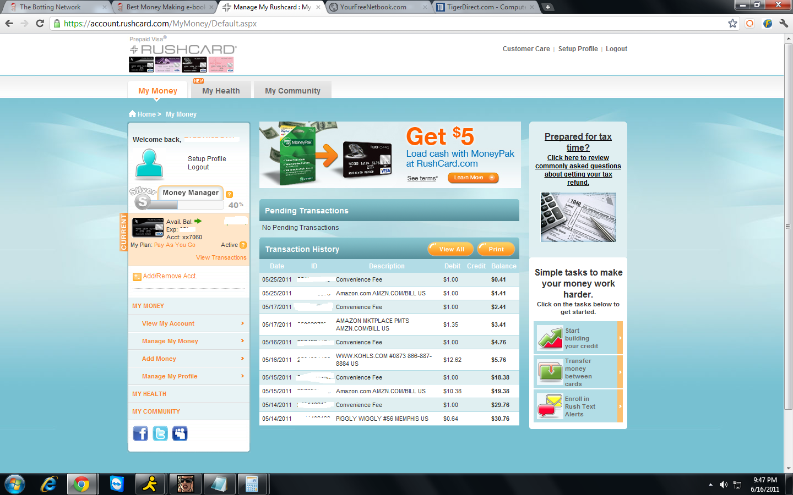The image size is (793, 495).
Task: Select the PIGGLY WIGGLY #56 MEMPHIS transaction
Action: pyautogui.click(x=389, y=419)
